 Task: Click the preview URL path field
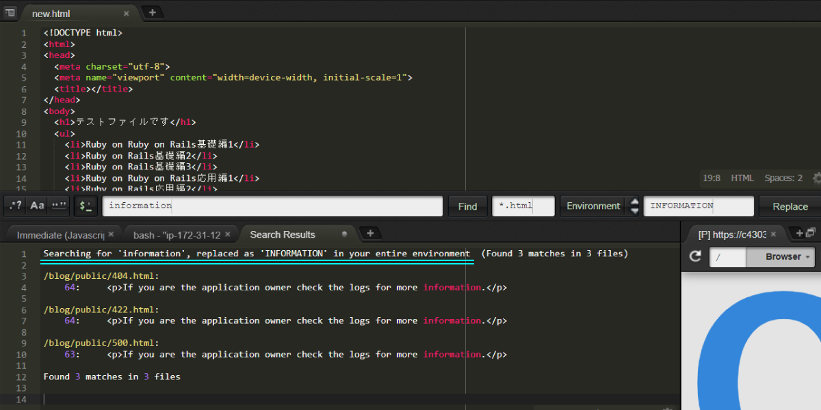point(728,257)
